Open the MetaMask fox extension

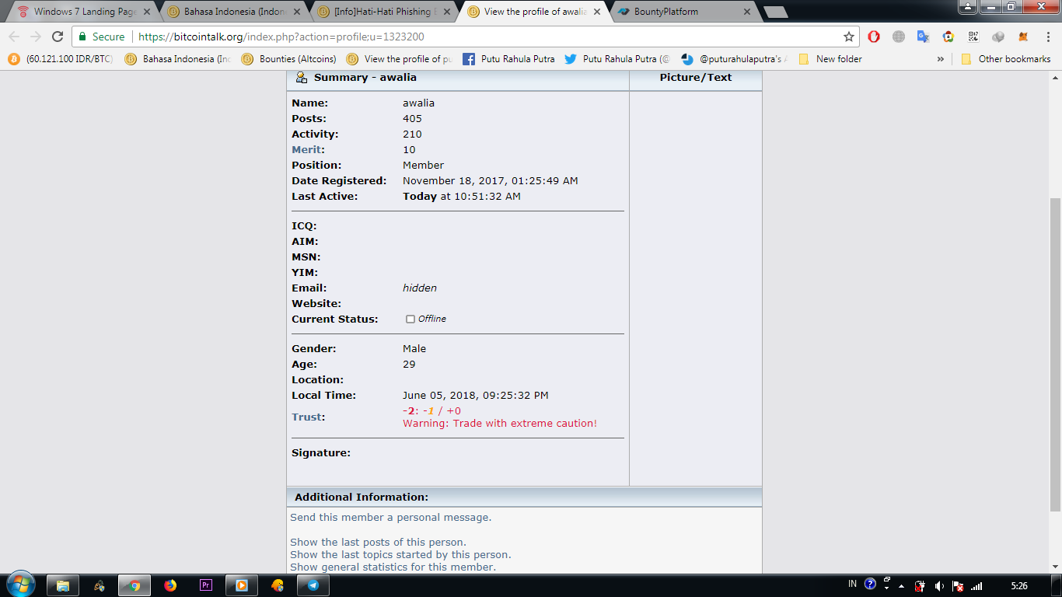[1023, 37]
